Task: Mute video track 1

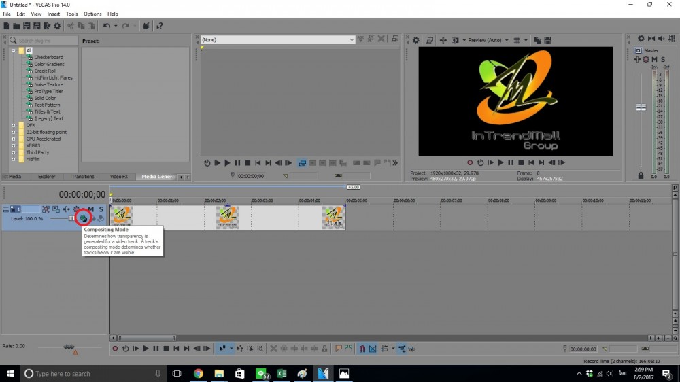Action: coord(90,209)
